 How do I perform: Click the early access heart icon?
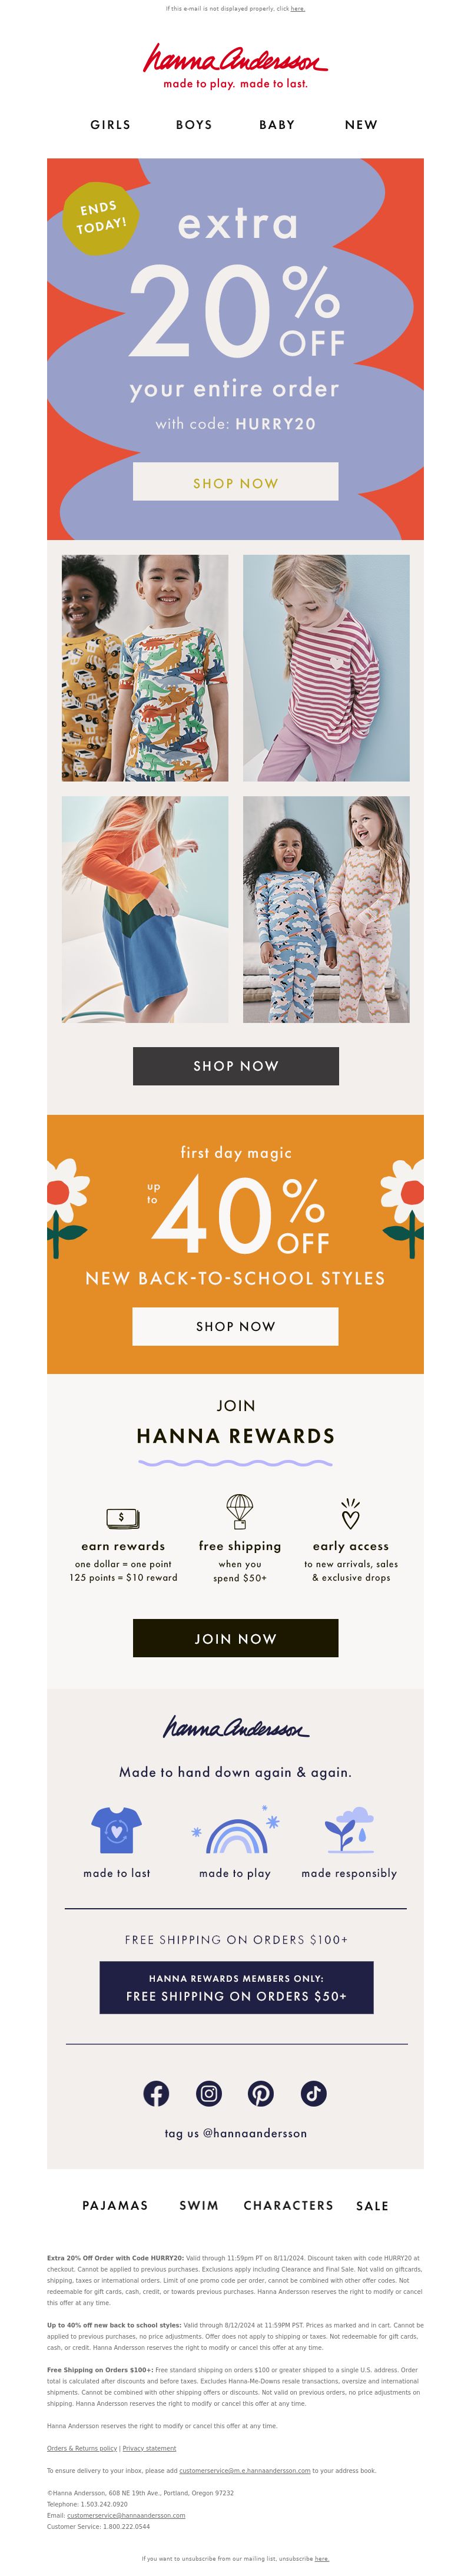click(350, 1513)
